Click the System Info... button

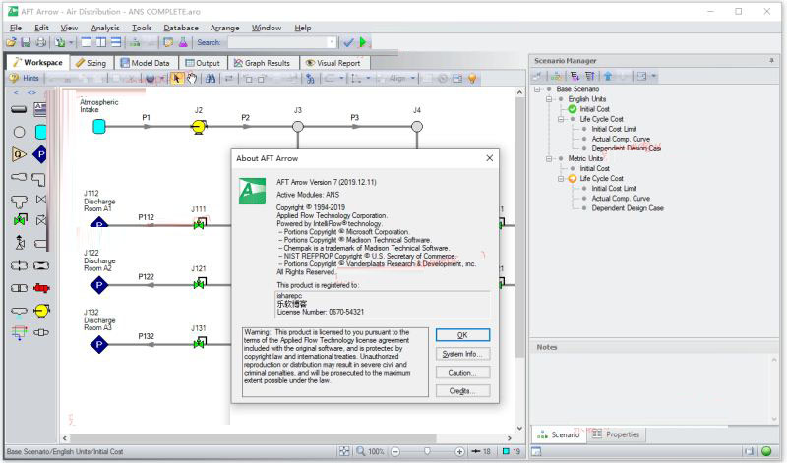462,354
